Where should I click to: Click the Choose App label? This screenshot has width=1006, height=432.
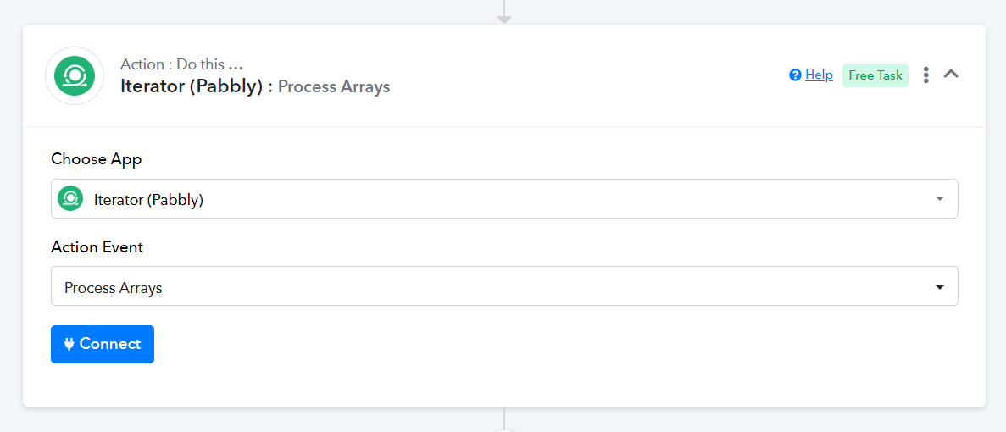coord(97,159)
